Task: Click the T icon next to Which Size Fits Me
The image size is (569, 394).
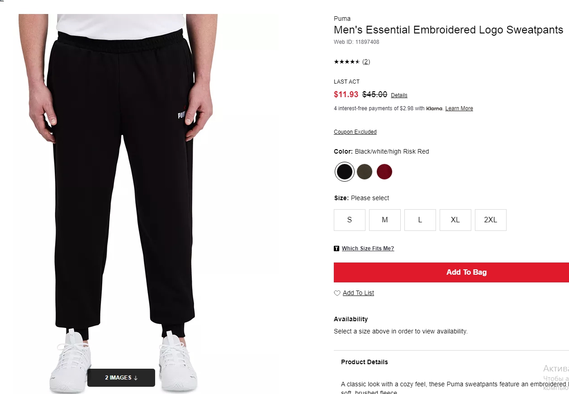Action: click(x=337, y=249)
